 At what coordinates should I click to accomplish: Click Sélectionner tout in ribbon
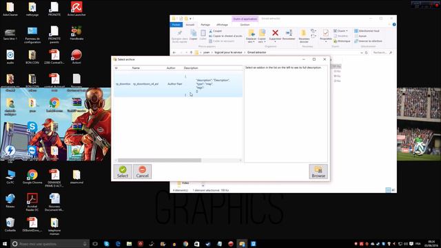(x=367, y=31)
